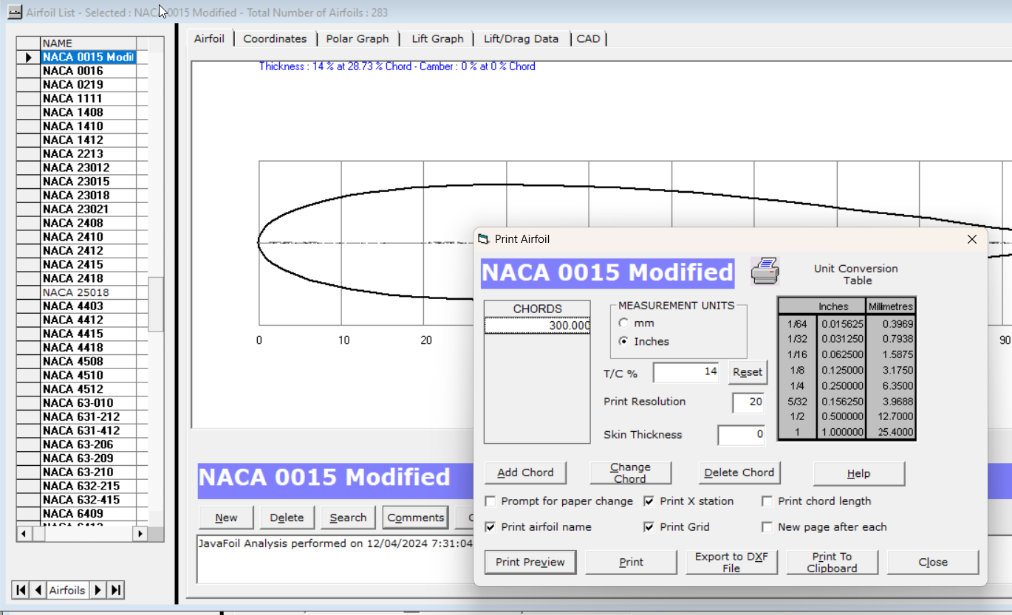
Task: Click the airfoil list vertical scrollbar thumb
Action: point(156,304)
